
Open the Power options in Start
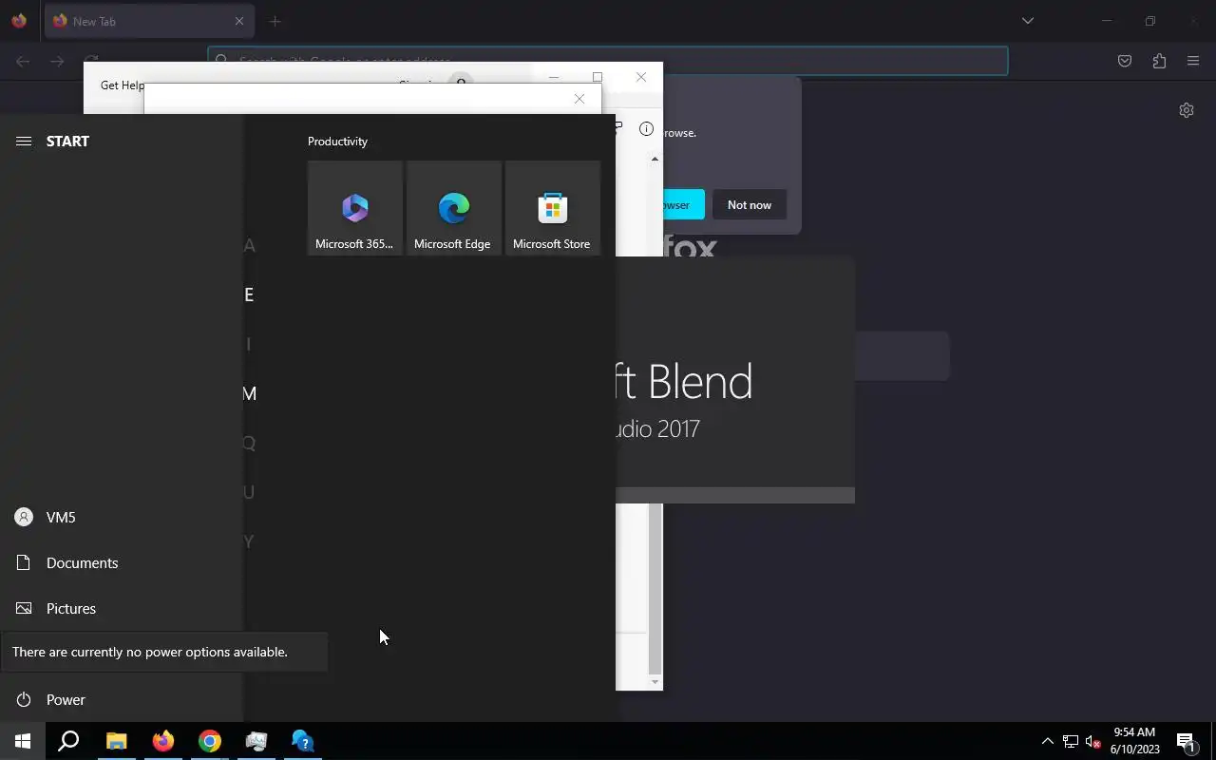tap(122, 699)
